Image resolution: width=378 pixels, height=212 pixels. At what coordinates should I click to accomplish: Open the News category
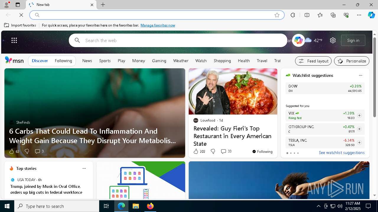[x=87, y=61]
